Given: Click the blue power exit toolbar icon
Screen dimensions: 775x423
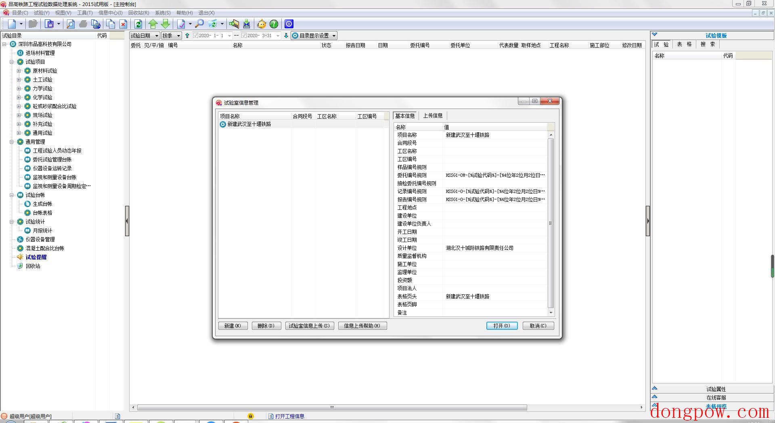Looking at the screenshot, I should [289, 24].
